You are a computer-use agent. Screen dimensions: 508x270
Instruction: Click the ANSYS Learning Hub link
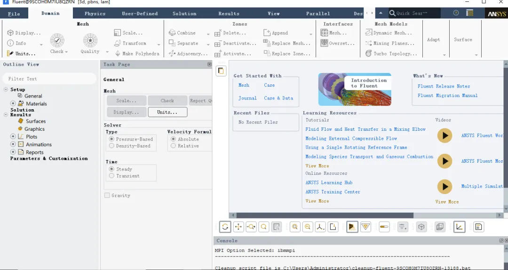329,182
